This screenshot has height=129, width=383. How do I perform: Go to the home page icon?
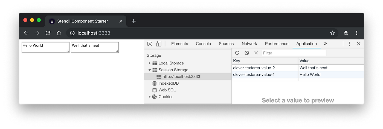pos(59,33)
